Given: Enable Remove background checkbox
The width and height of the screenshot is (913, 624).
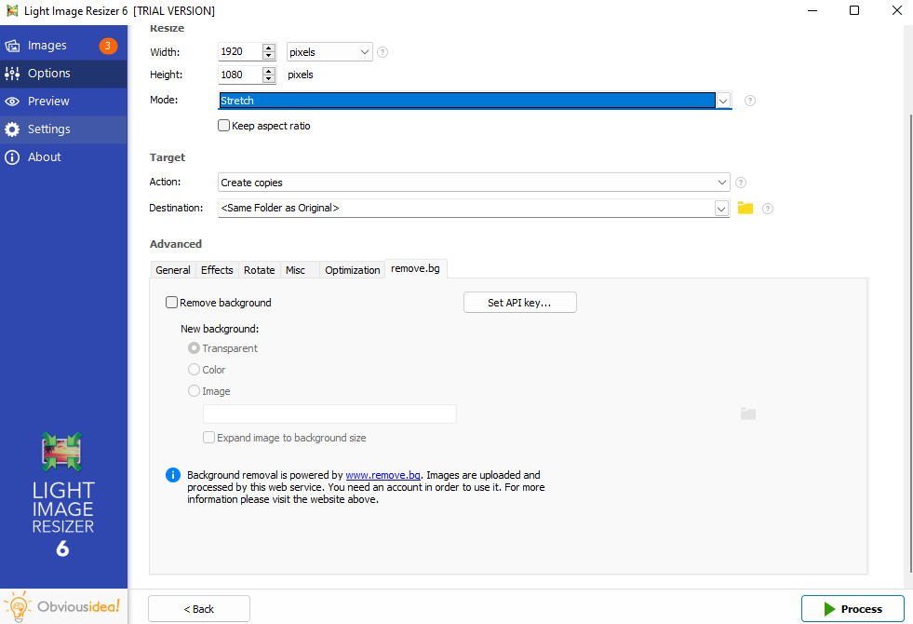Looking at the screenshot, I should click(x=171, y=303).
